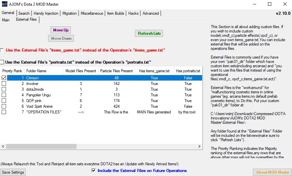Maximize the MOD Master window
Image resolution: width=292 pixels, height=176 pixels.
click(x=270, y=4)
